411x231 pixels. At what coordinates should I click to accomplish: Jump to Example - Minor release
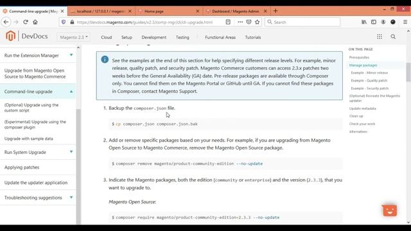pyautogui.click(x=369, y=73)
